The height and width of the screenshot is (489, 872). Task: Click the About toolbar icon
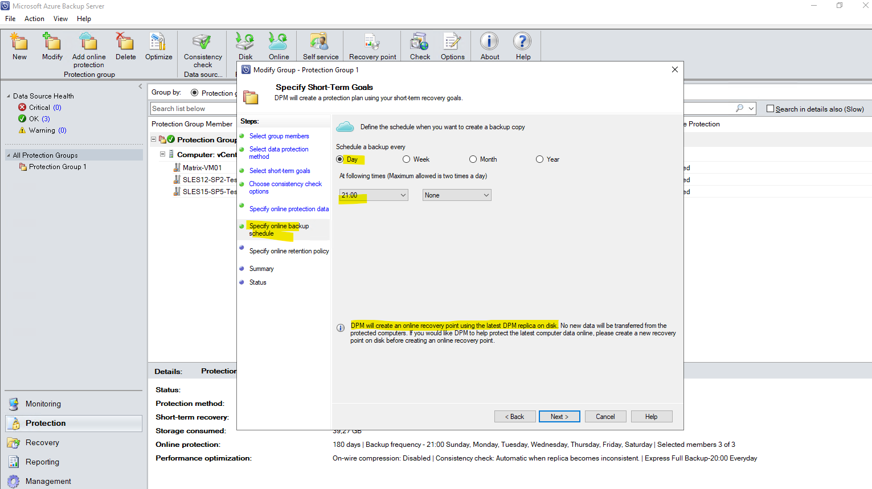pos(489,42)
